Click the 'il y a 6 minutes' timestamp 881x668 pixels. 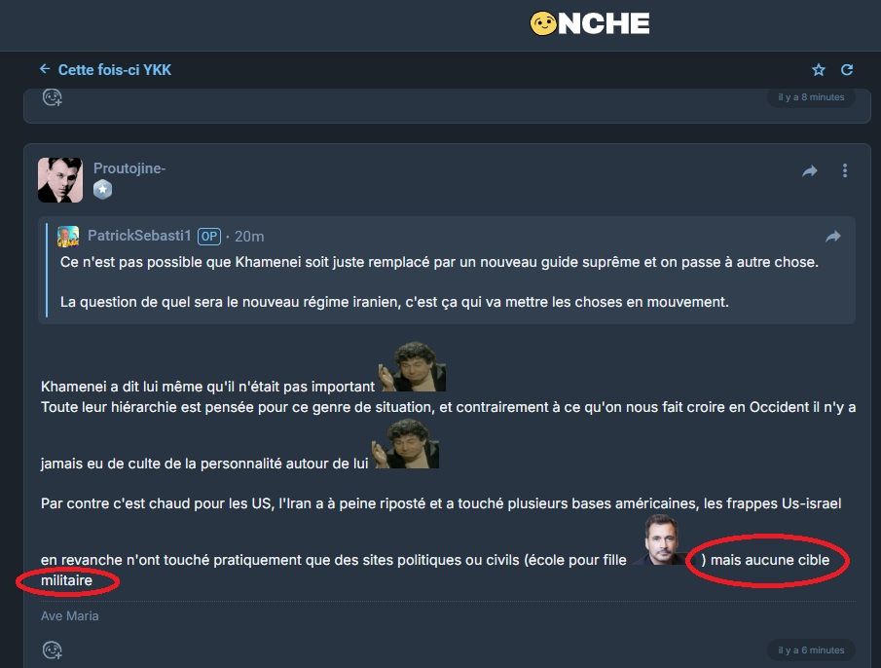(811, 650)
